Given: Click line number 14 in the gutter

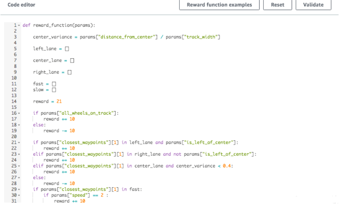Looking at the screenshot, I should pyautogui.click(x=14, y=101).
